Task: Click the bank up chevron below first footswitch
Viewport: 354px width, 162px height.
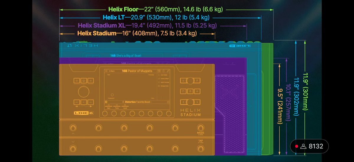Action: [x=73, y=134]
